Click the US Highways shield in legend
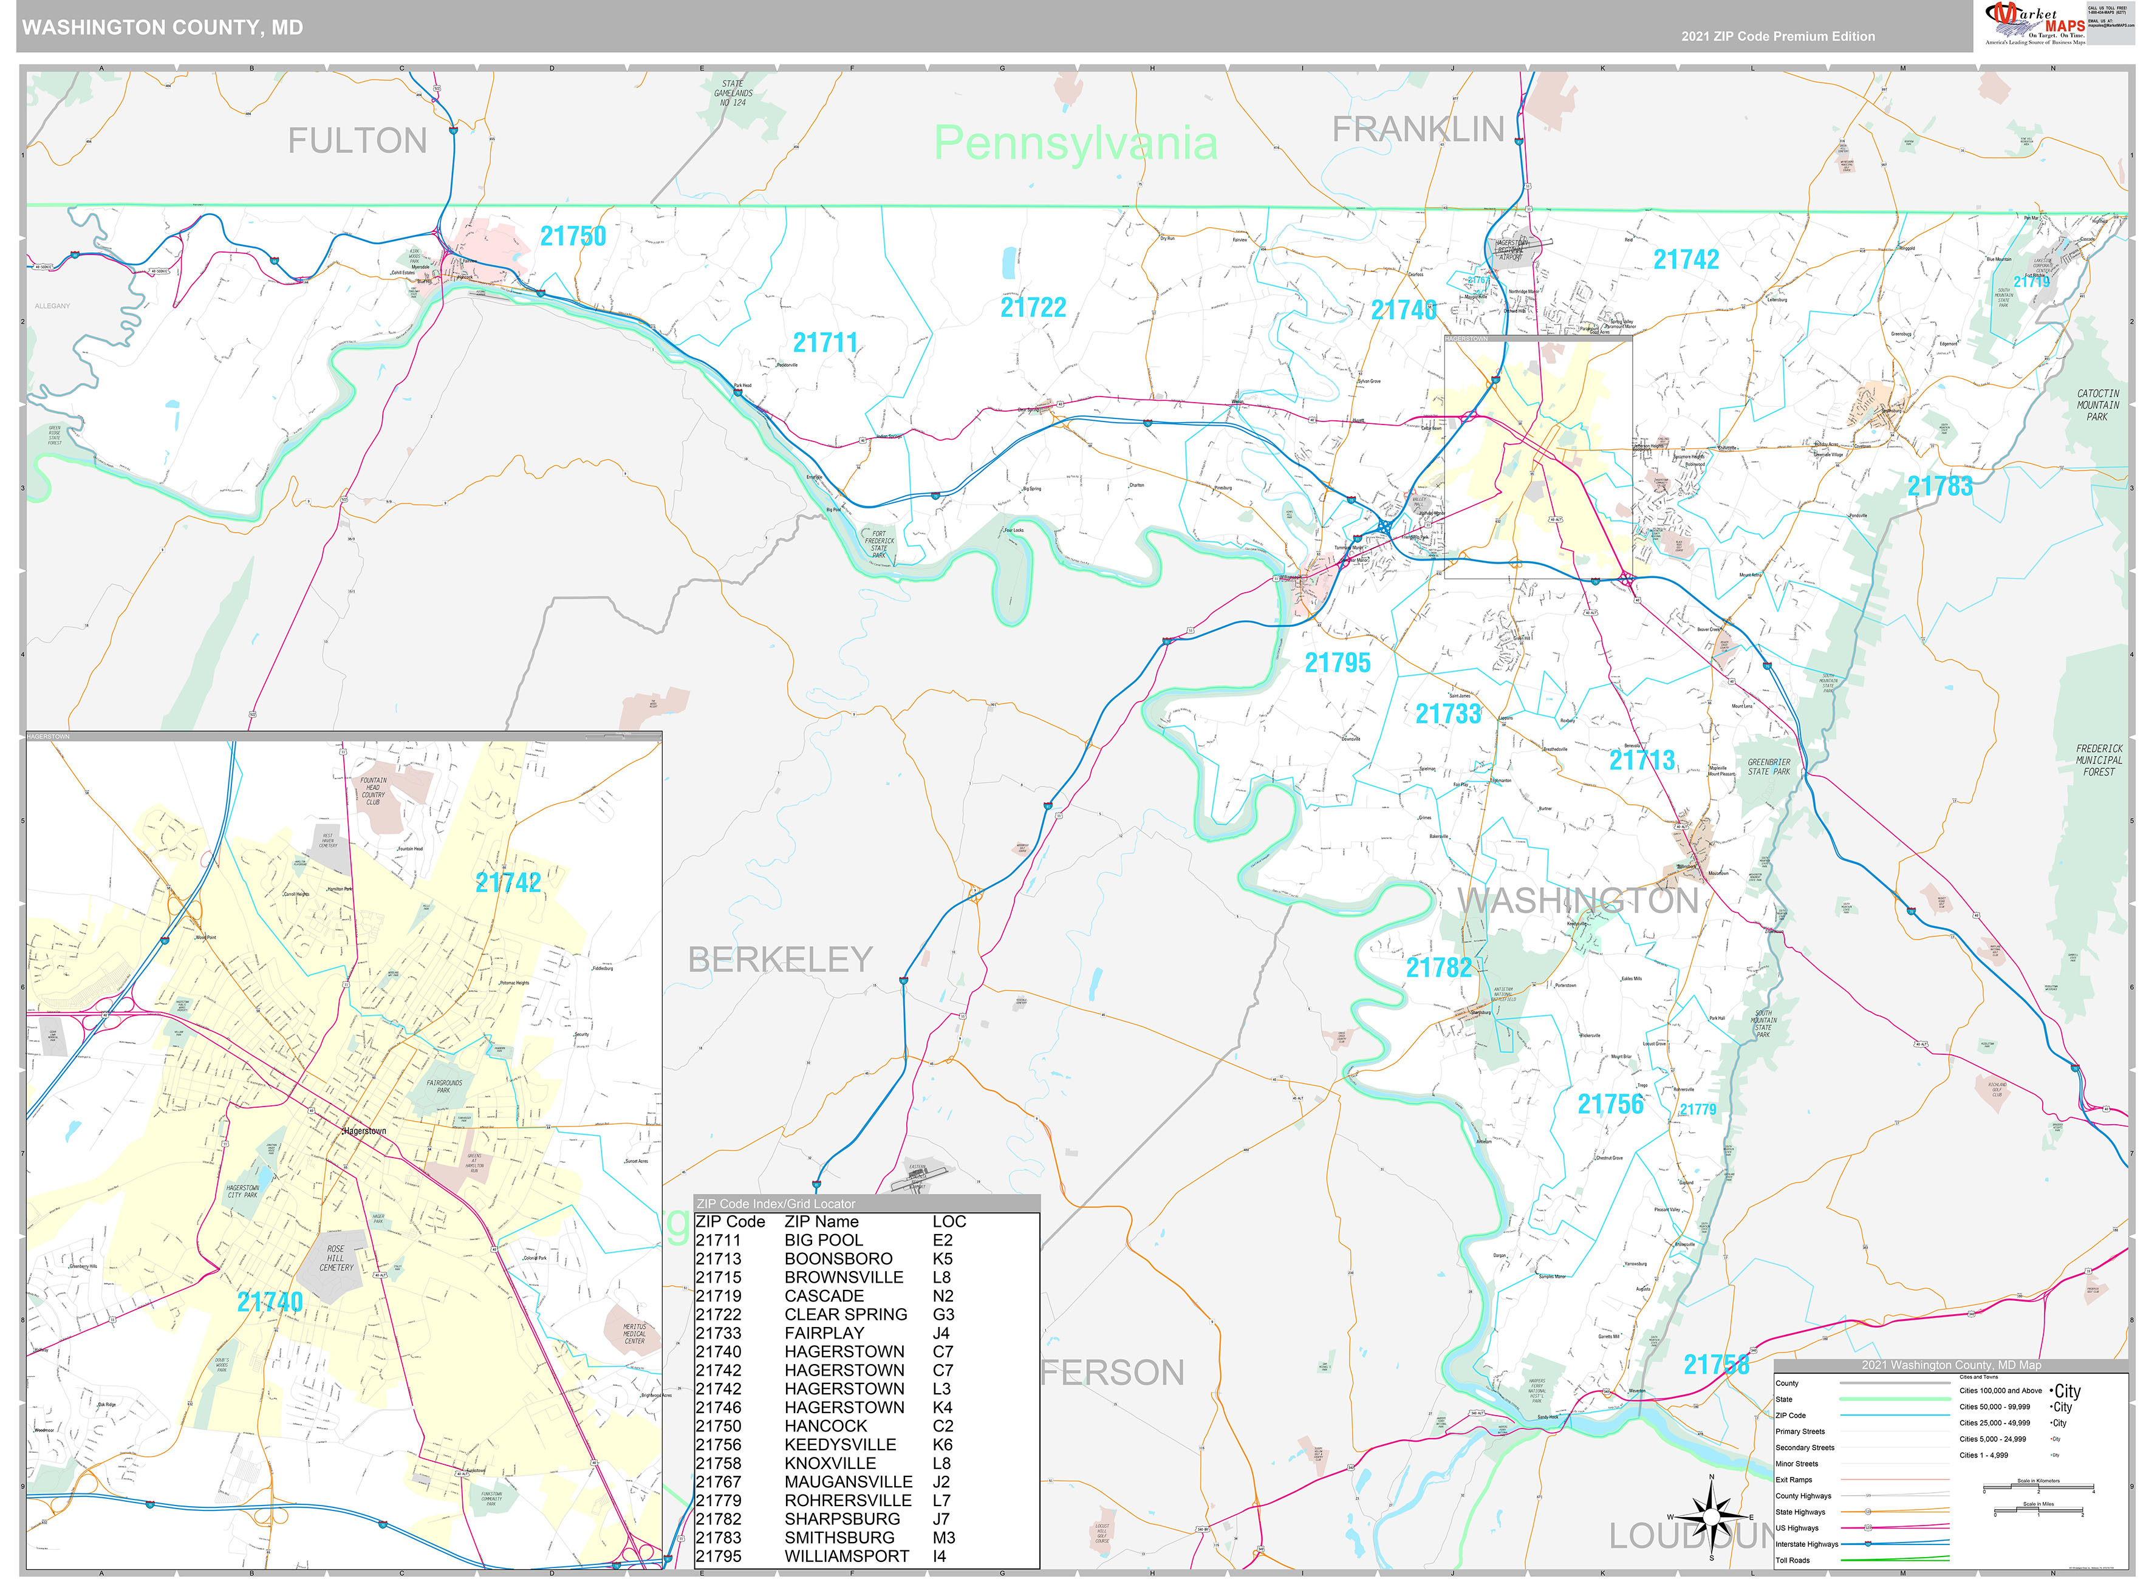This screenshot has width=2146, height=1579. [1868, 1527]
